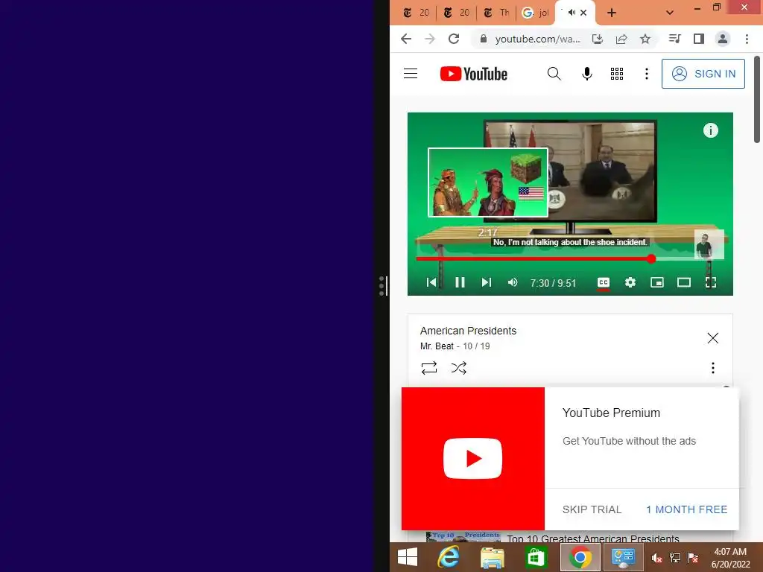Click Chrome taskbar icon

point(580,557)
